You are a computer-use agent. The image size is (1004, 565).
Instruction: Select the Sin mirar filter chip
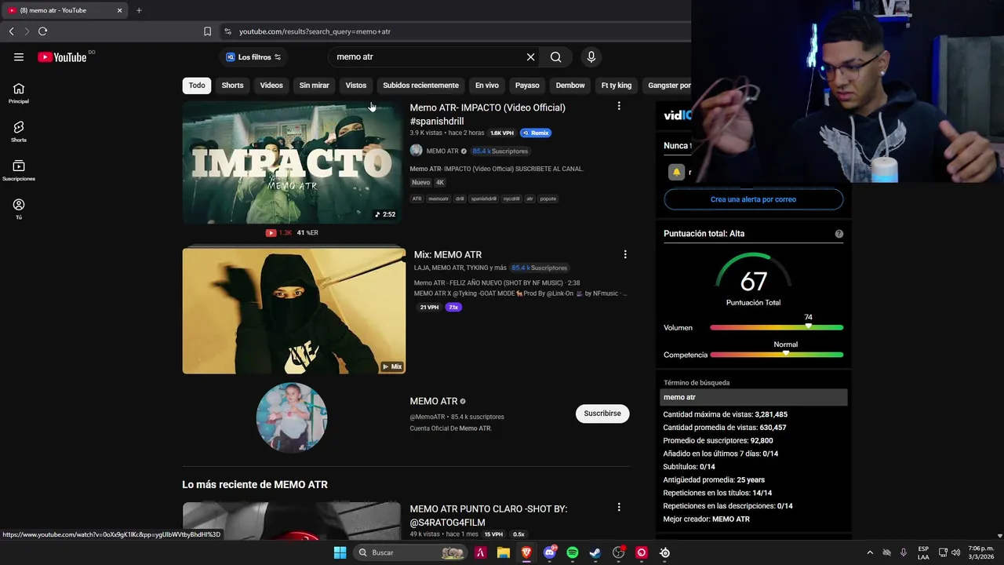[314, 86]
